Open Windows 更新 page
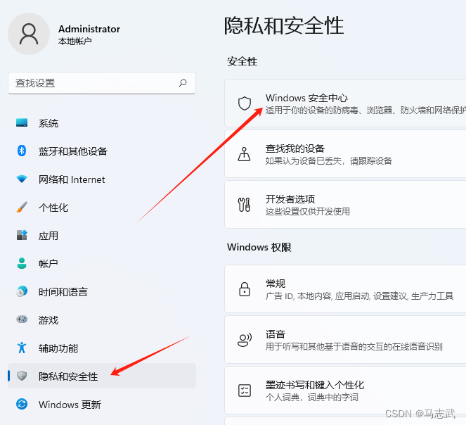Image resolution: width=466 pixels, height=425 pixels. [102, 404]
